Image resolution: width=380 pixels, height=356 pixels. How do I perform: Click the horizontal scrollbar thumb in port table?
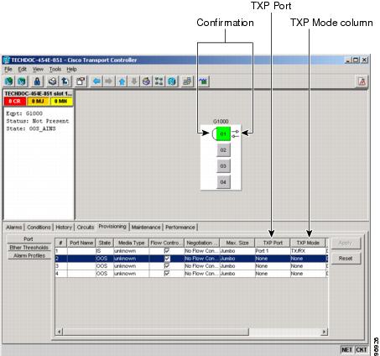pos(156,332)
